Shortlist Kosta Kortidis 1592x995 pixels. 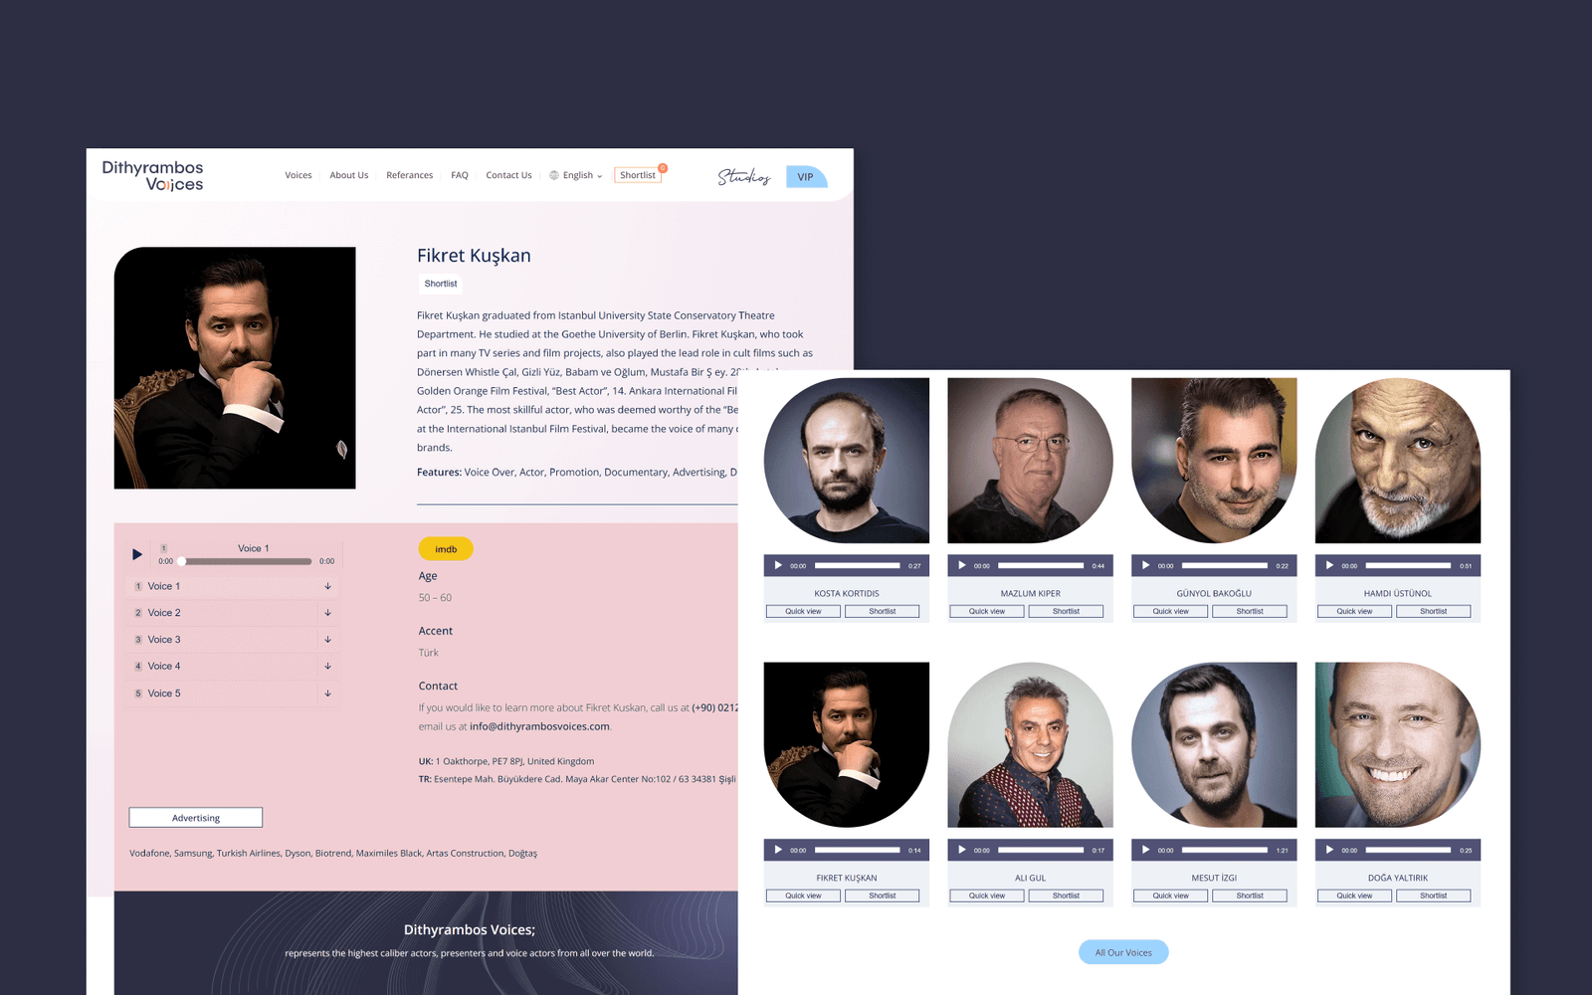883,611
